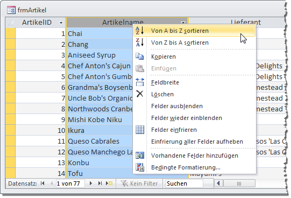
Task: Click ArtikelID cell with value 3
Action: [40, 55]
